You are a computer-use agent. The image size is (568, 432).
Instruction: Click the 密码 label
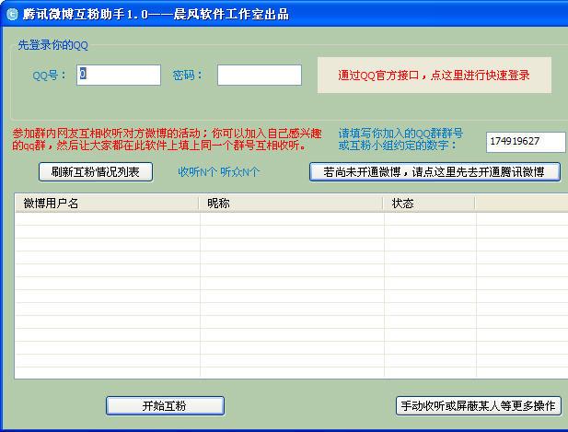pos(190,76)
